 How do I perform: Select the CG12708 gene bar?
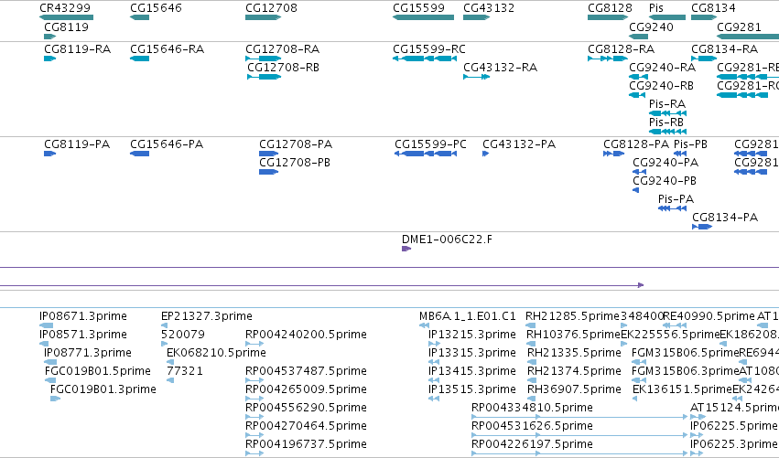point(264,17)
